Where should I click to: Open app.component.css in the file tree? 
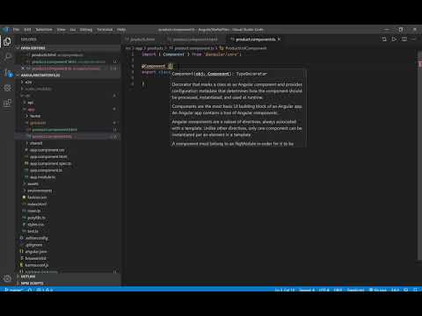[68, 150]
